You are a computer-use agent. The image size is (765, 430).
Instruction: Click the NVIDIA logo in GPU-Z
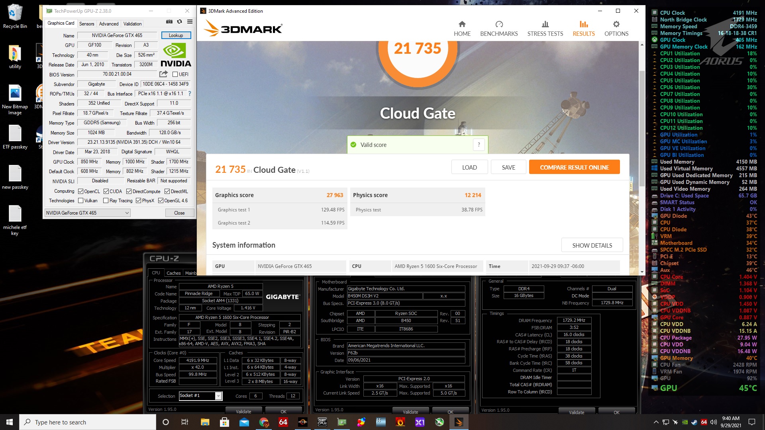(x=176, y=55)
